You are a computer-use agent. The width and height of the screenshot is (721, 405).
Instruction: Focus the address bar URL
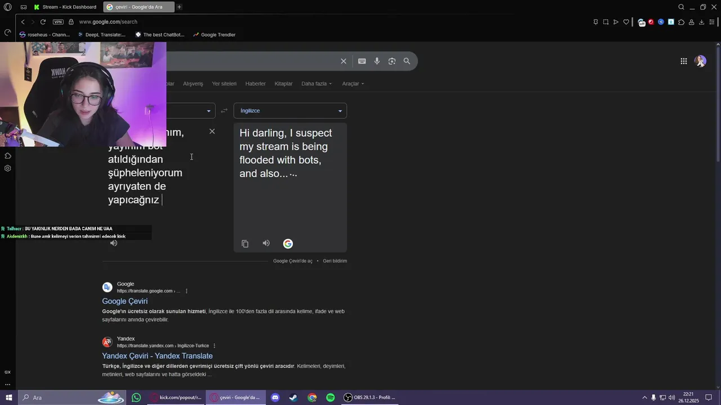point(108,22)
